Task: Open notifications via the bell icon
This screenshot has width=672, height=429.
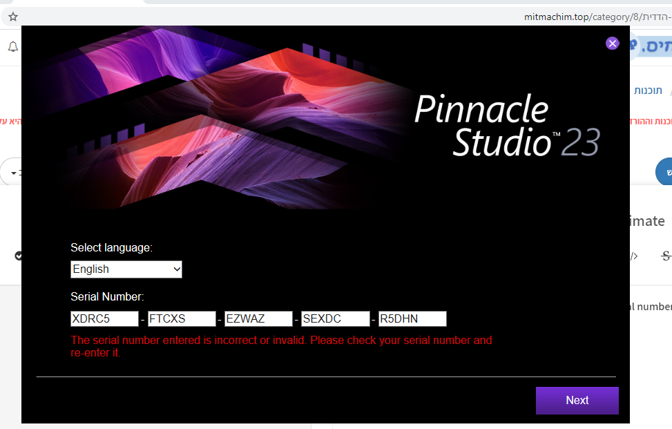Action: pos(13,47)
